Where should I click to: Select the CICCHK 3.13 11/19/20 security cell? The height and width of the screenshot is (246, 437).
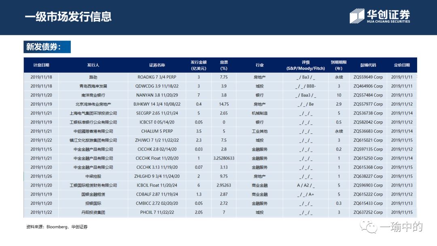pyautogui.click(x=157, y=168)
